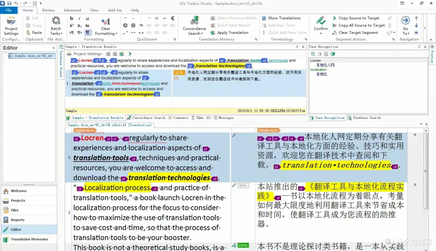Paste from the clipboard
The image size is (436, 251).
tap(34, 33)
